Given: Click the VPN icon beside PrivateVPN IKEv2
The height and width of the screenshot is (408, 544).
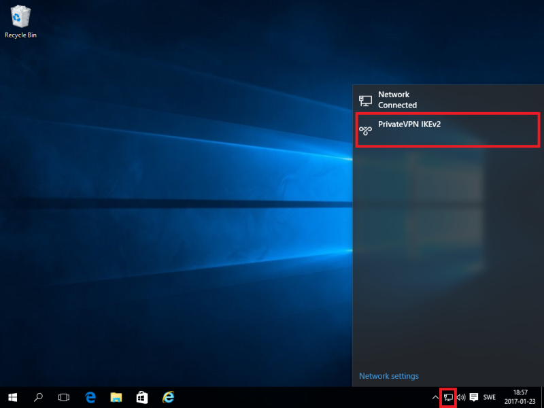Looking at the screenshot, I should [365, 129].
